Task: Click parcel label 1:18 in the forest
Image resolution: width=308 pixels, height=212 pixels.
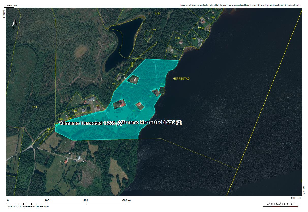Action: click(35, 107)
